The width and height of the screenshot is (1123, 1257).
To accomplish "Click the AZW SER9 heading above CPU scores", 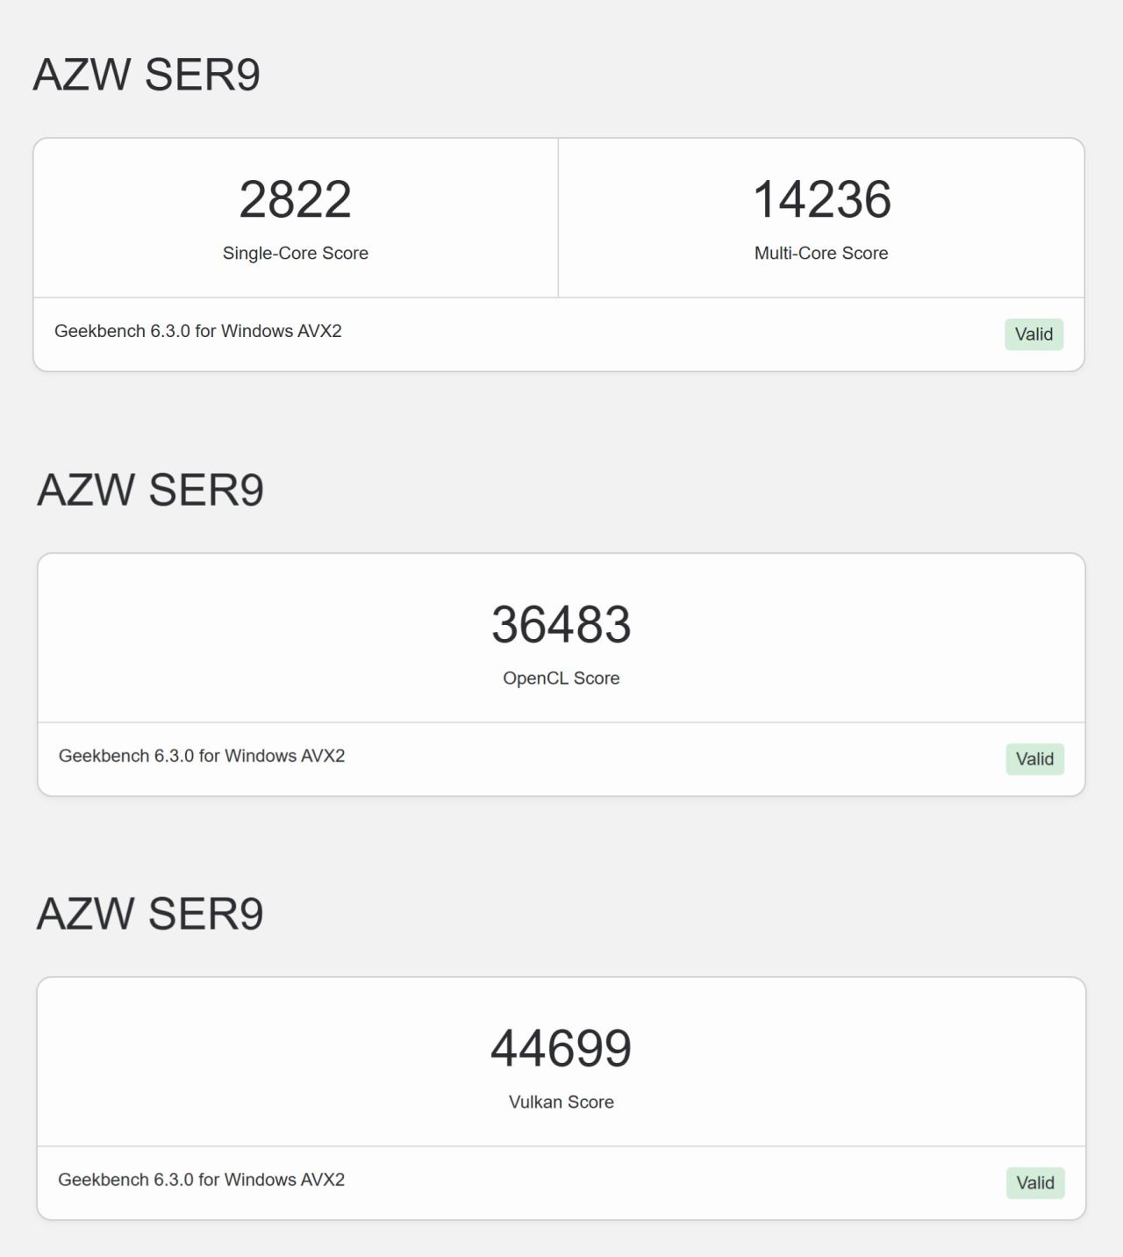I will (147, 75).
